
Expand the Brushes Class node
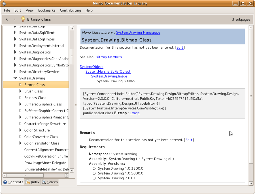(20, 97)
